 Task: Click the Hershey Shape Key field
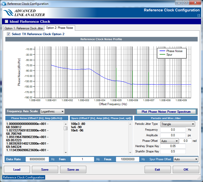173,146
